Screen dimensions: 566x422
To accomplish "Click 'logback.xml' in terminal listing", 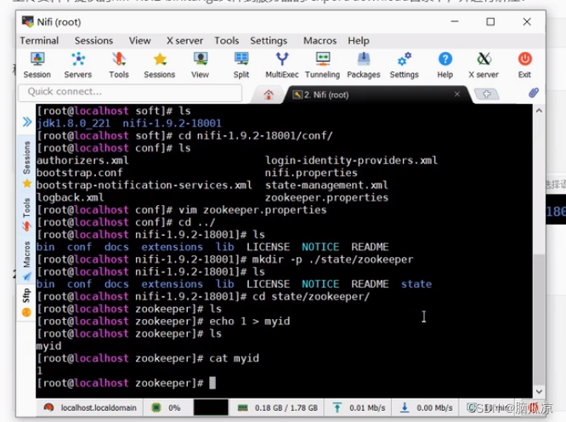I will coord(70,197).
